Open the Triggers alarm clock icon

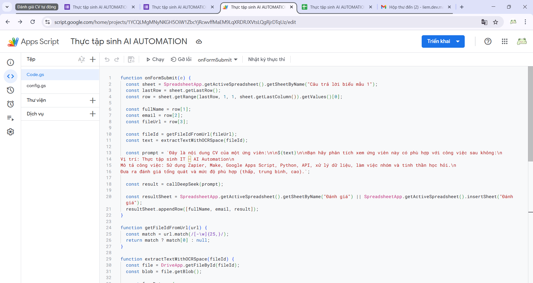(11, 104)
